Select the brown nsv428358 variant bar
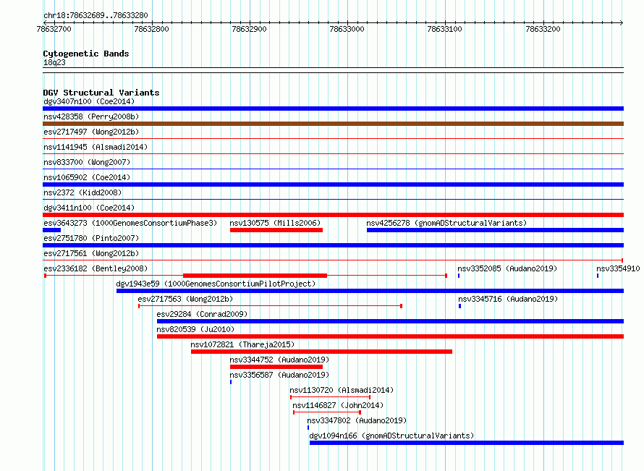This screenshot has height=471, width=644. [333, 124]
